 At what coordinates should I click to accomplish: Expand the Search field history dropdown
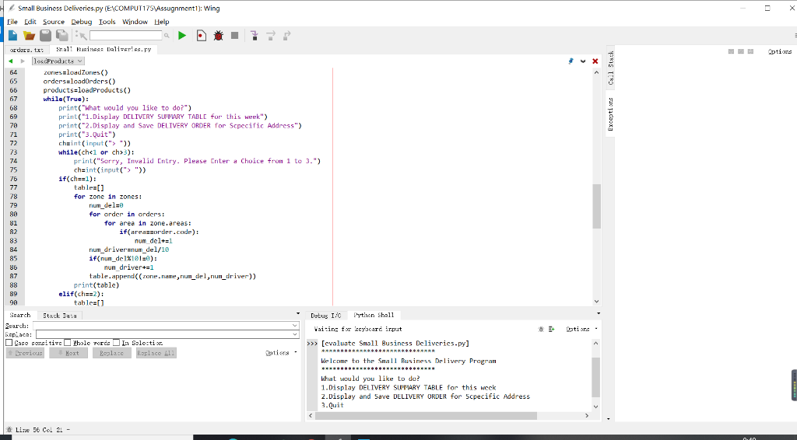[294, 325]
